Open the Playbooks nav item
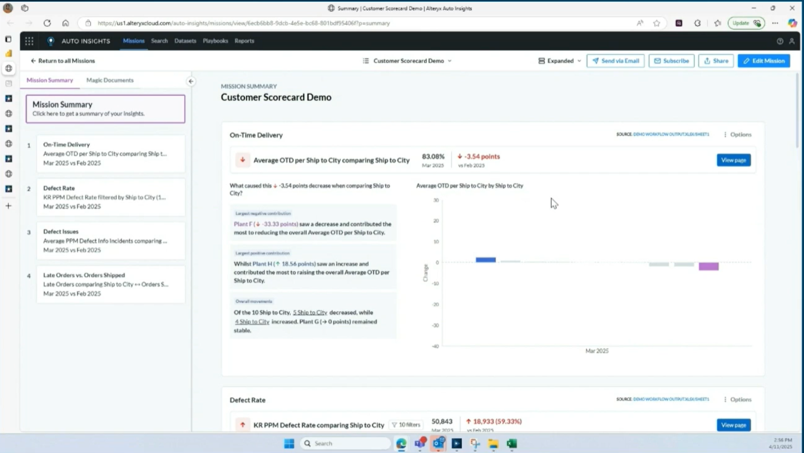This screenshot has height=453, width=804. 215,41
